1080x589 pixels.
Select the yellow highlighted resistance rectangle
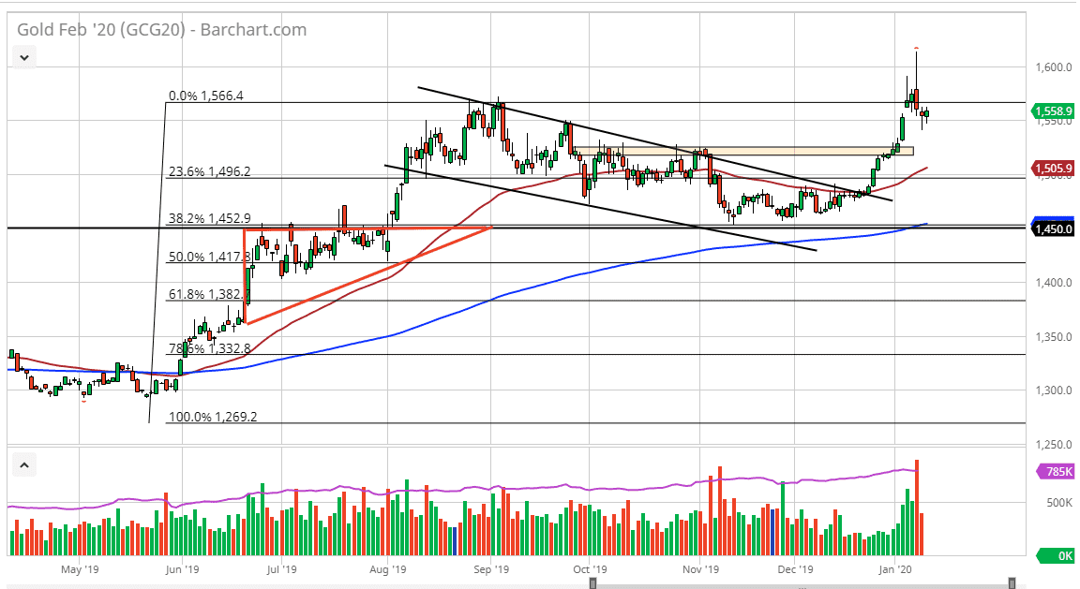click(x=743, y=151)
